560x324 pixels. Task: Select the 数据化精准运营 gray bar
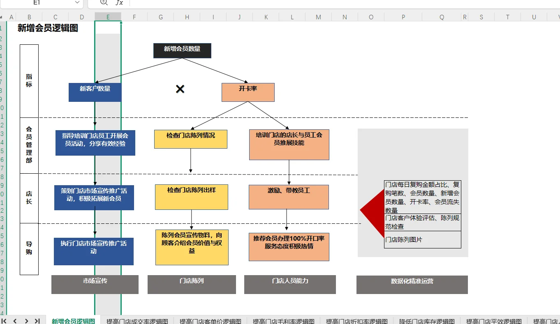(412, 284)
